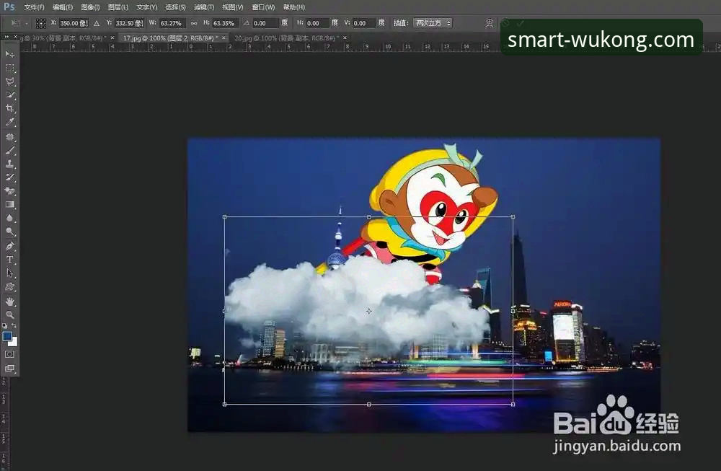The width and height of the screenshot is (721, 471).
Task: Select the Move tool
Action: pos(9,54)
